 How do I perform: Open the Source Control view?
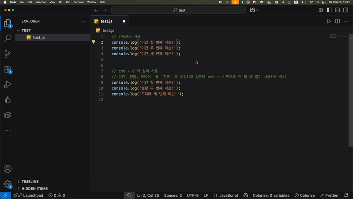point(8,54)
